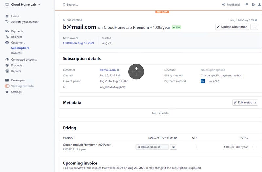Click the Feedback megaphone icon
262x172 pixels.
223,5
